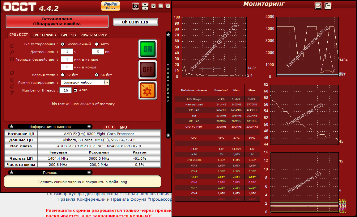Select the Авто test type radio
The height and width of the screenshot is (217, 357).
[97, 44]
